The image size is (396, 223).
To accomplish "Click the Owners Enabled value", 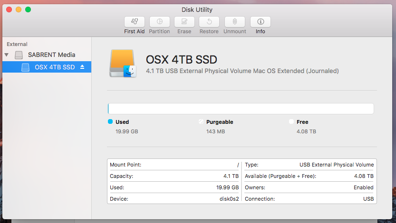I will [x=363, y=187].
